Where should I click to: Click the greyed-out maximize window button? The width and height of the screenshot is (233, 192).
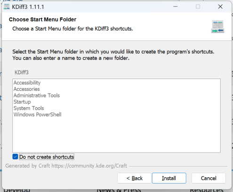click(198, 7)
